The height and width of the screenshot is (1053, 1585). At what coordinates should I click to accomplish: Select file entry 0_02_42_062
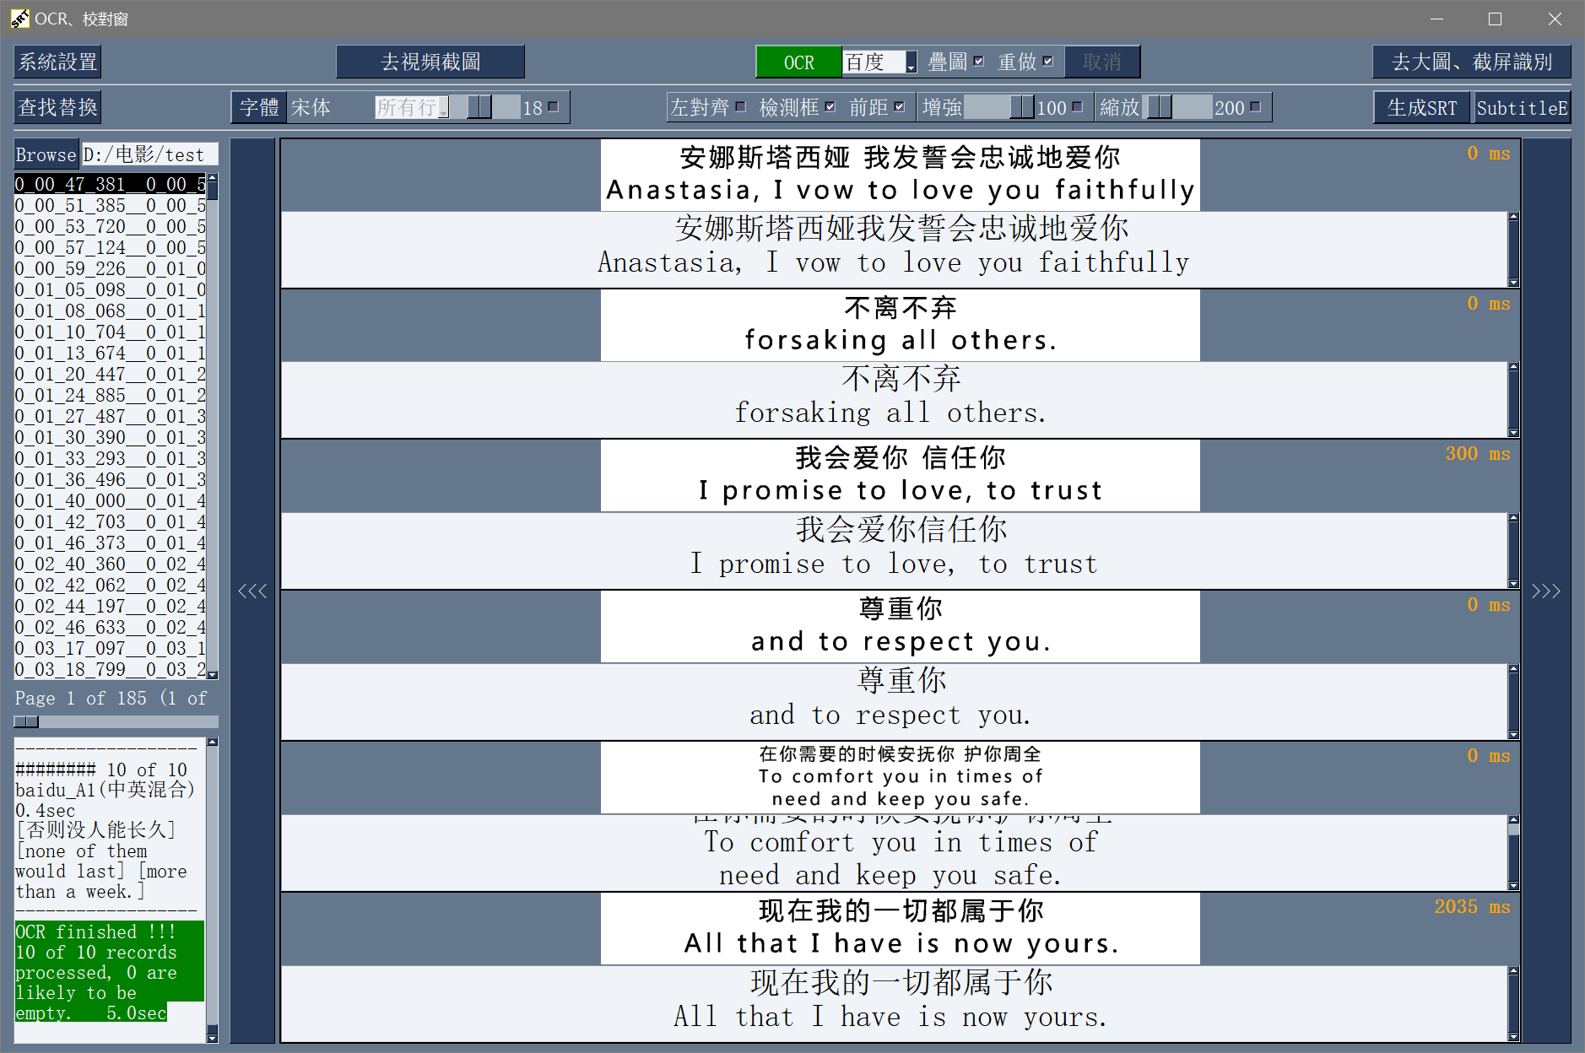111,585
